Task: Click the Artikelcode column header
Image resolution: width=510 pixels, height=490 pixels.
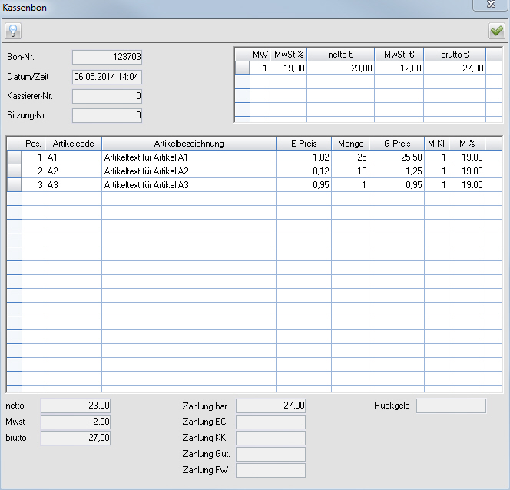Action: point(73,144)
